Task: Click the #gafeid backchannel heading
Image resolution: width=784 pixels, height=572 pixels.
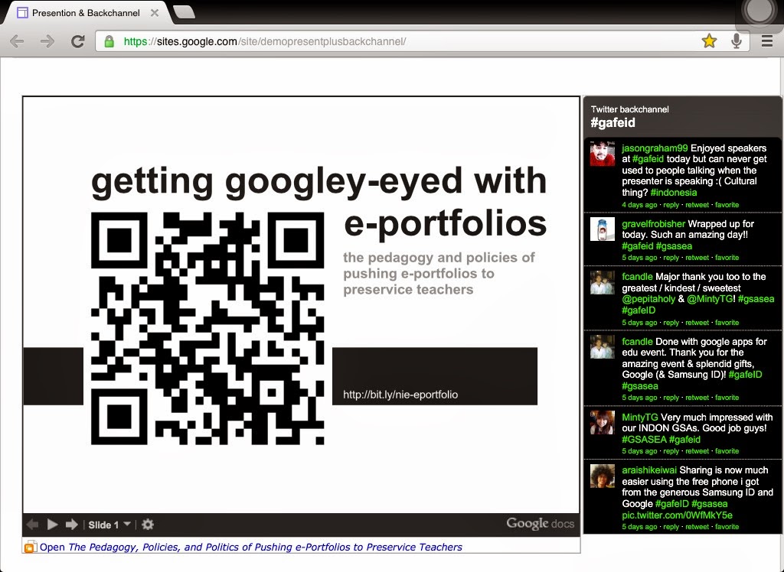Action: (x=613, y=123)
